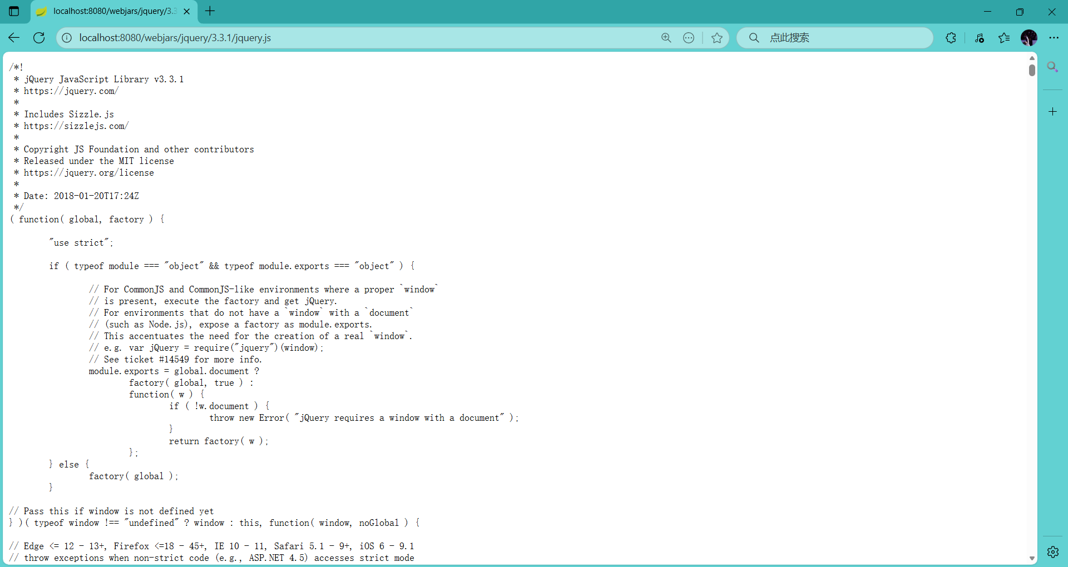This screenshot has width=1068, height=567.
Task: Reload the current page
Action: (x=39, y=38)
